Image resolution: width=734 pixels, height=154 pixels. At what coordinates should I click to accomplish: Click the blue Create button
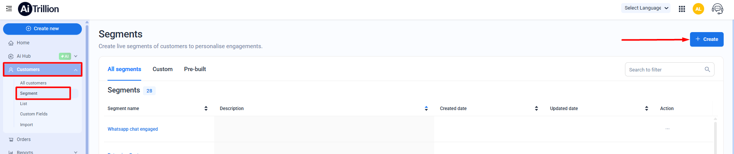click(x=706, y=39)
